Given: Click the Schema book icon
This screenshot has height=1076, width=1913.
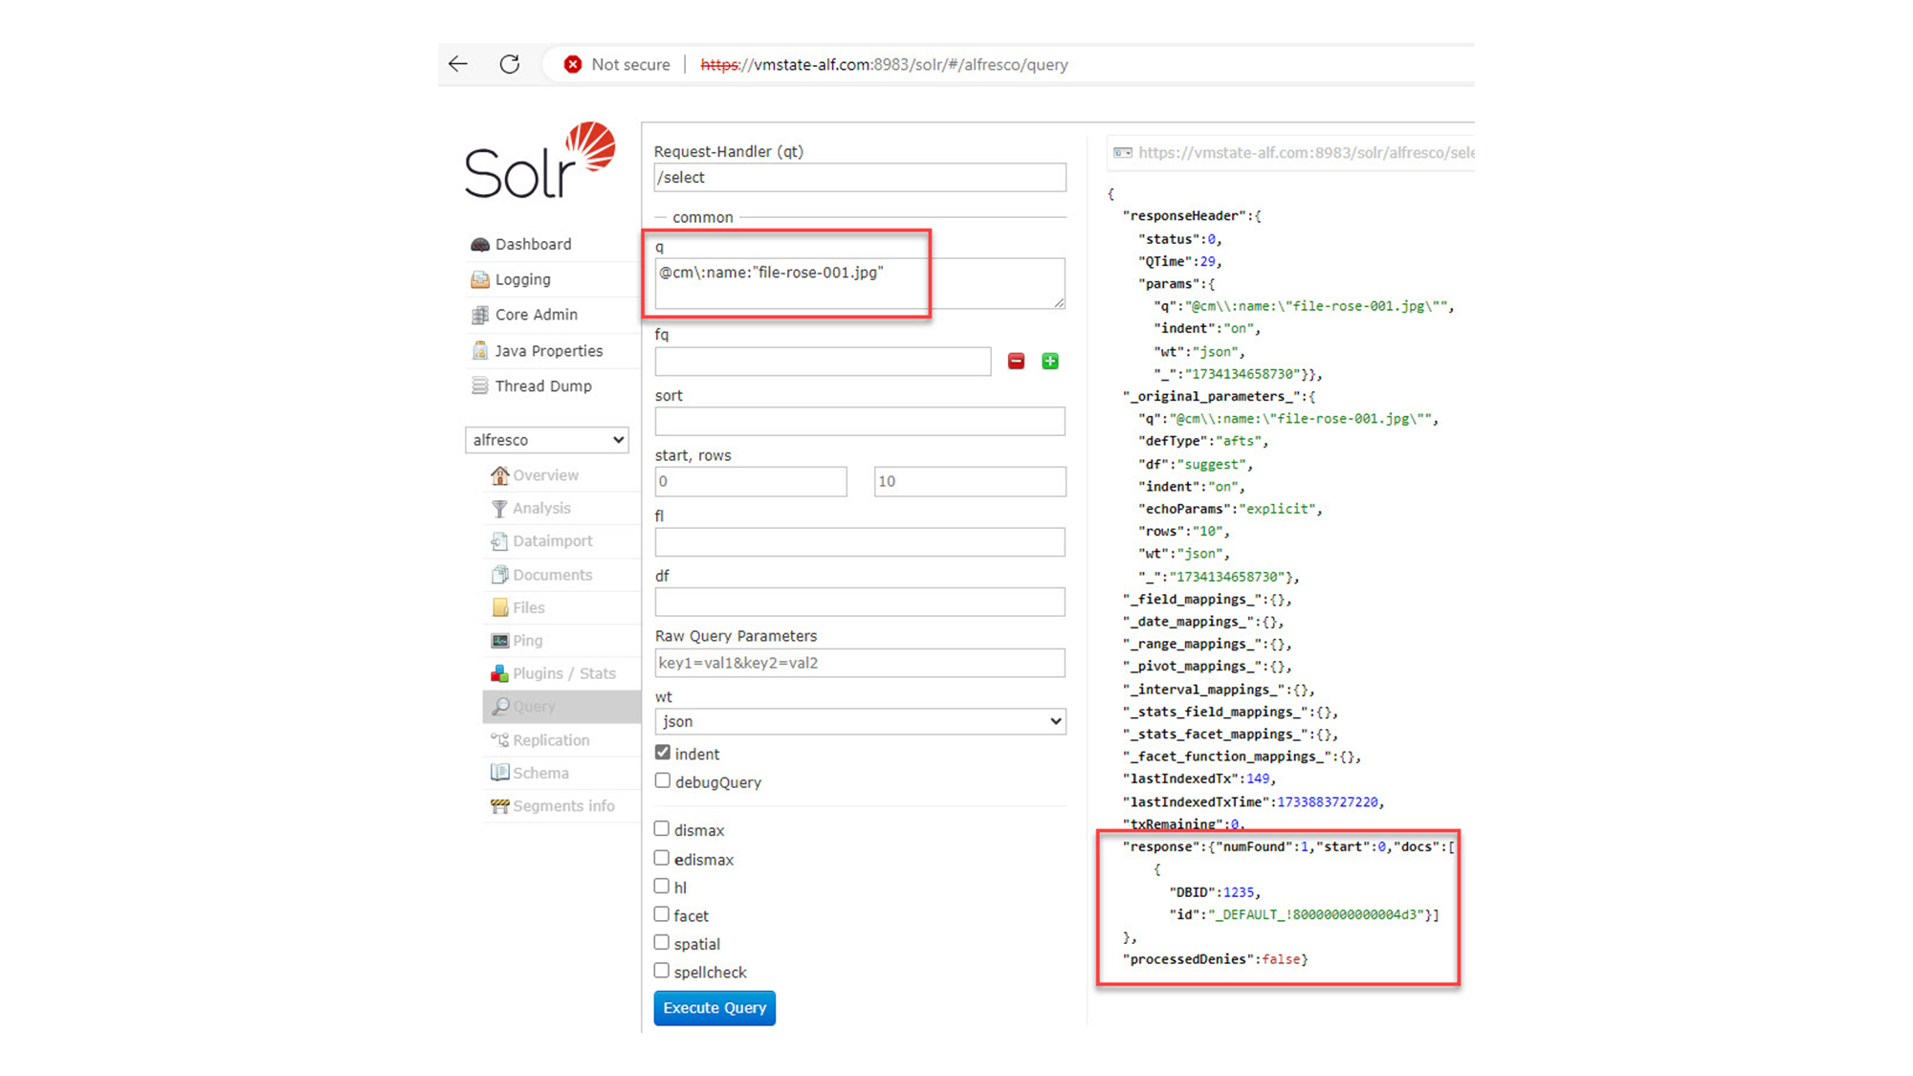Looking at the screenshot, I should [x=499, y=773].
